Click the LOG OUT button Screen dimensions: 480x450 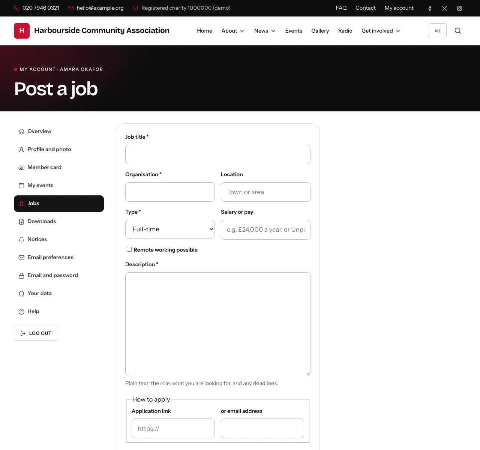[x=36, y=333]
